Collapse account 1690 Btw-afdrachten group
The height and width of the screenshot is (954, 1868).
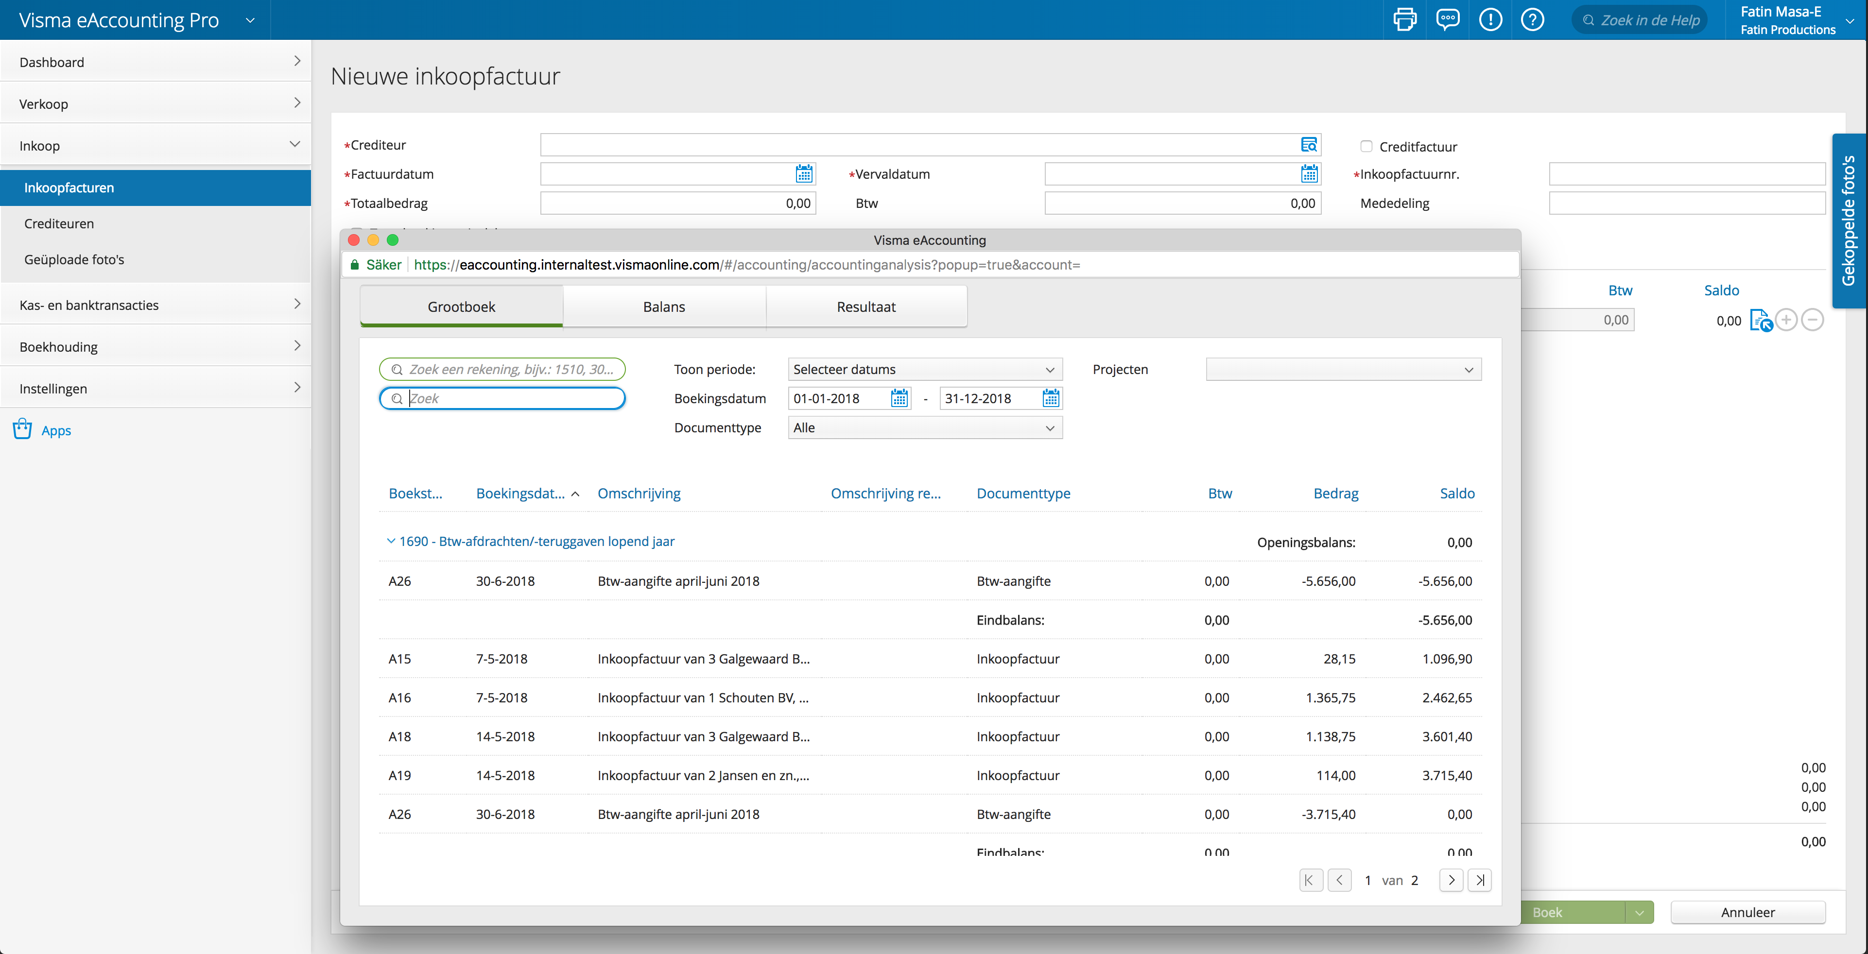391,541
